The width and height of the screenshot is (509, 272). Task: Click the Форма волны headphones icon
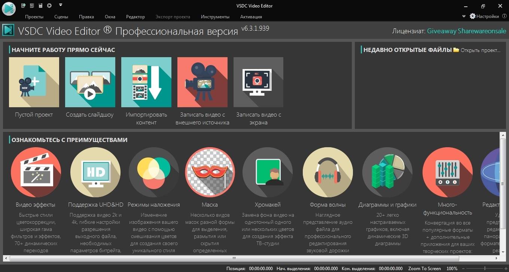coord(328,172)
